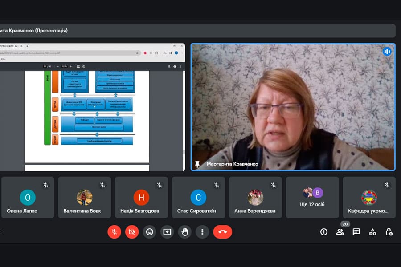Toggle the microphone mute button
Viewport: 401px width, 267px height.
point(114,232)
